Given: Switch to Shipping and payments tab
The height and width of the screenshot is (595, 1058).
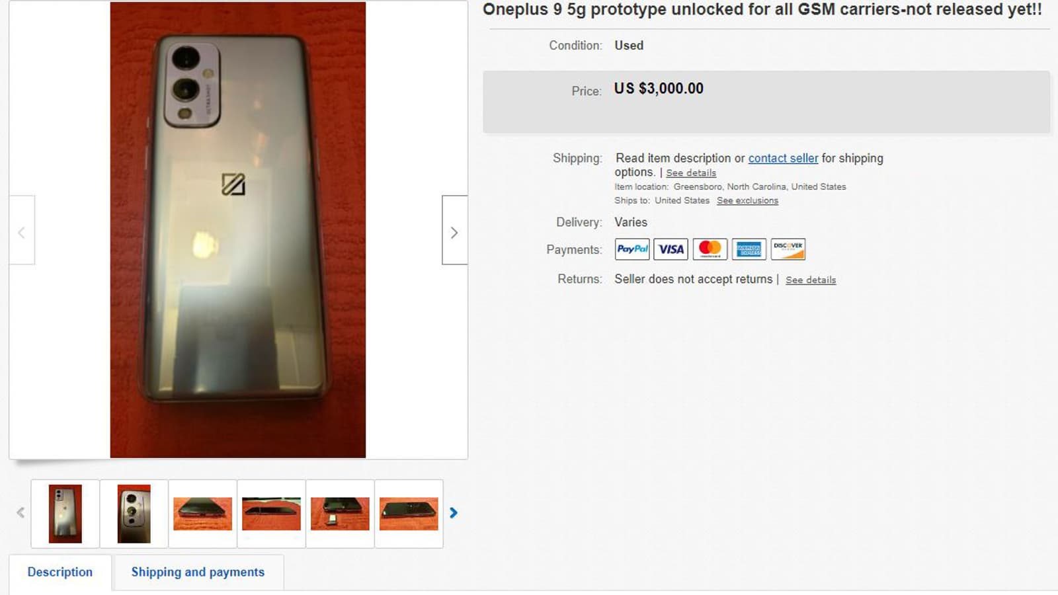Looking at the screenshot, I should (x=198, y=573).
